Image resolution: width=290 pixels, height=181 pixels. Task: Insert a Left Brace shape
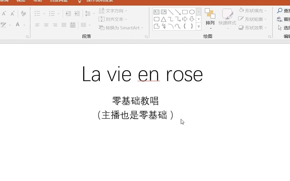coord(185,26)
